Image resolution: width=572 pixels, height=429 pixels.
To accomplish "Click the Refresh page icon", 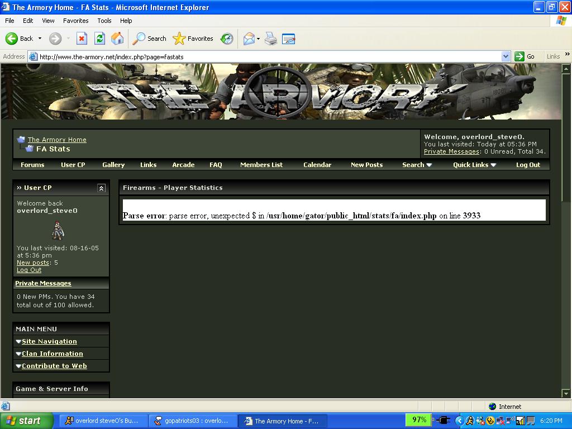I will tap(99, 39).
